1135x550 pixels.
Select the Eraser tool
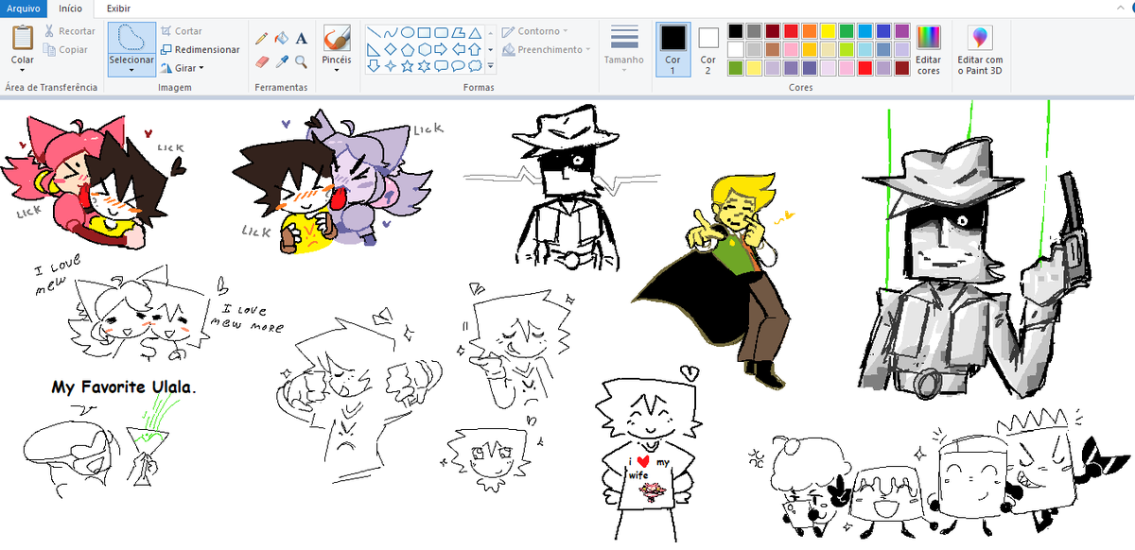(x=263, y=61)
